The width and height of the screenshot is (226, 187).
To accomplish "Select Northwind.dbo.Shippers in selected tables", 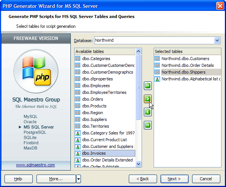I will pos(191,72).
